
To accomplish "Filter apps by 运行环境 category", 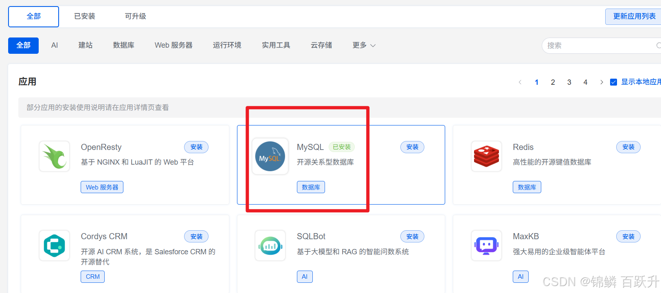I will click(x=227, y=45).
